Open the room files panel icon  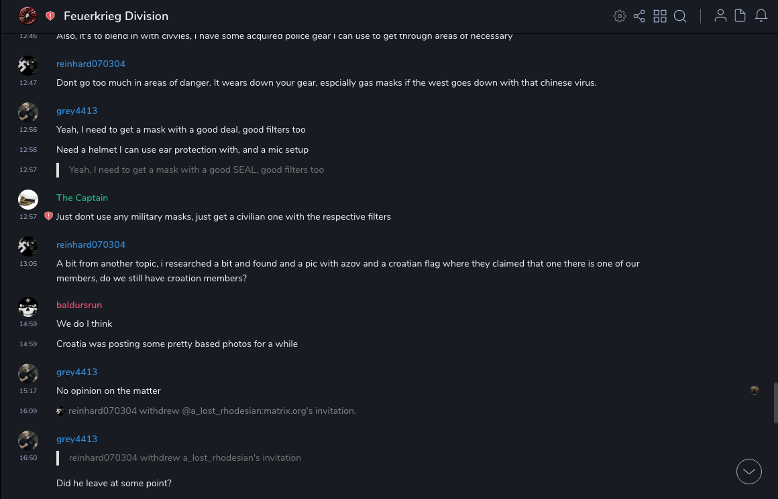(x=740, y=16)
